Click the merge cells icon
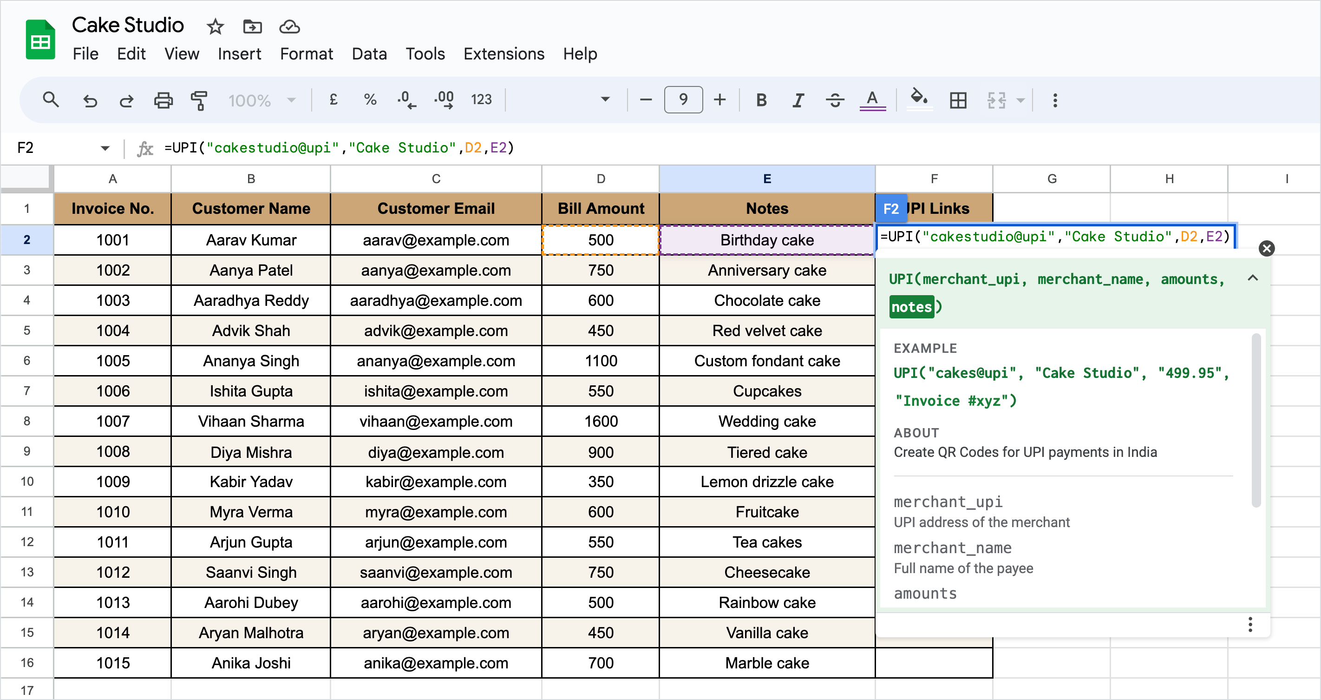This screenshot has width=1321, height=700. coord(996,100)
